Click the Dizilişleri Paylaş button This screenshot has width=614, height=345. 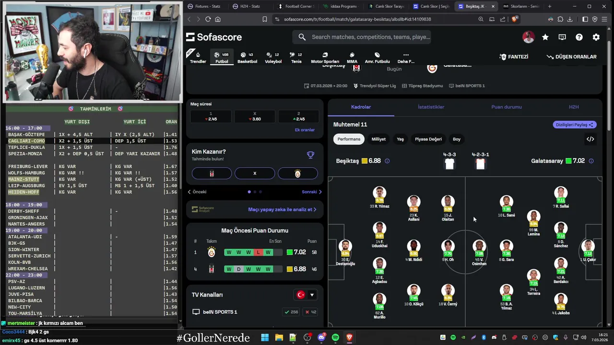point(575,125)
